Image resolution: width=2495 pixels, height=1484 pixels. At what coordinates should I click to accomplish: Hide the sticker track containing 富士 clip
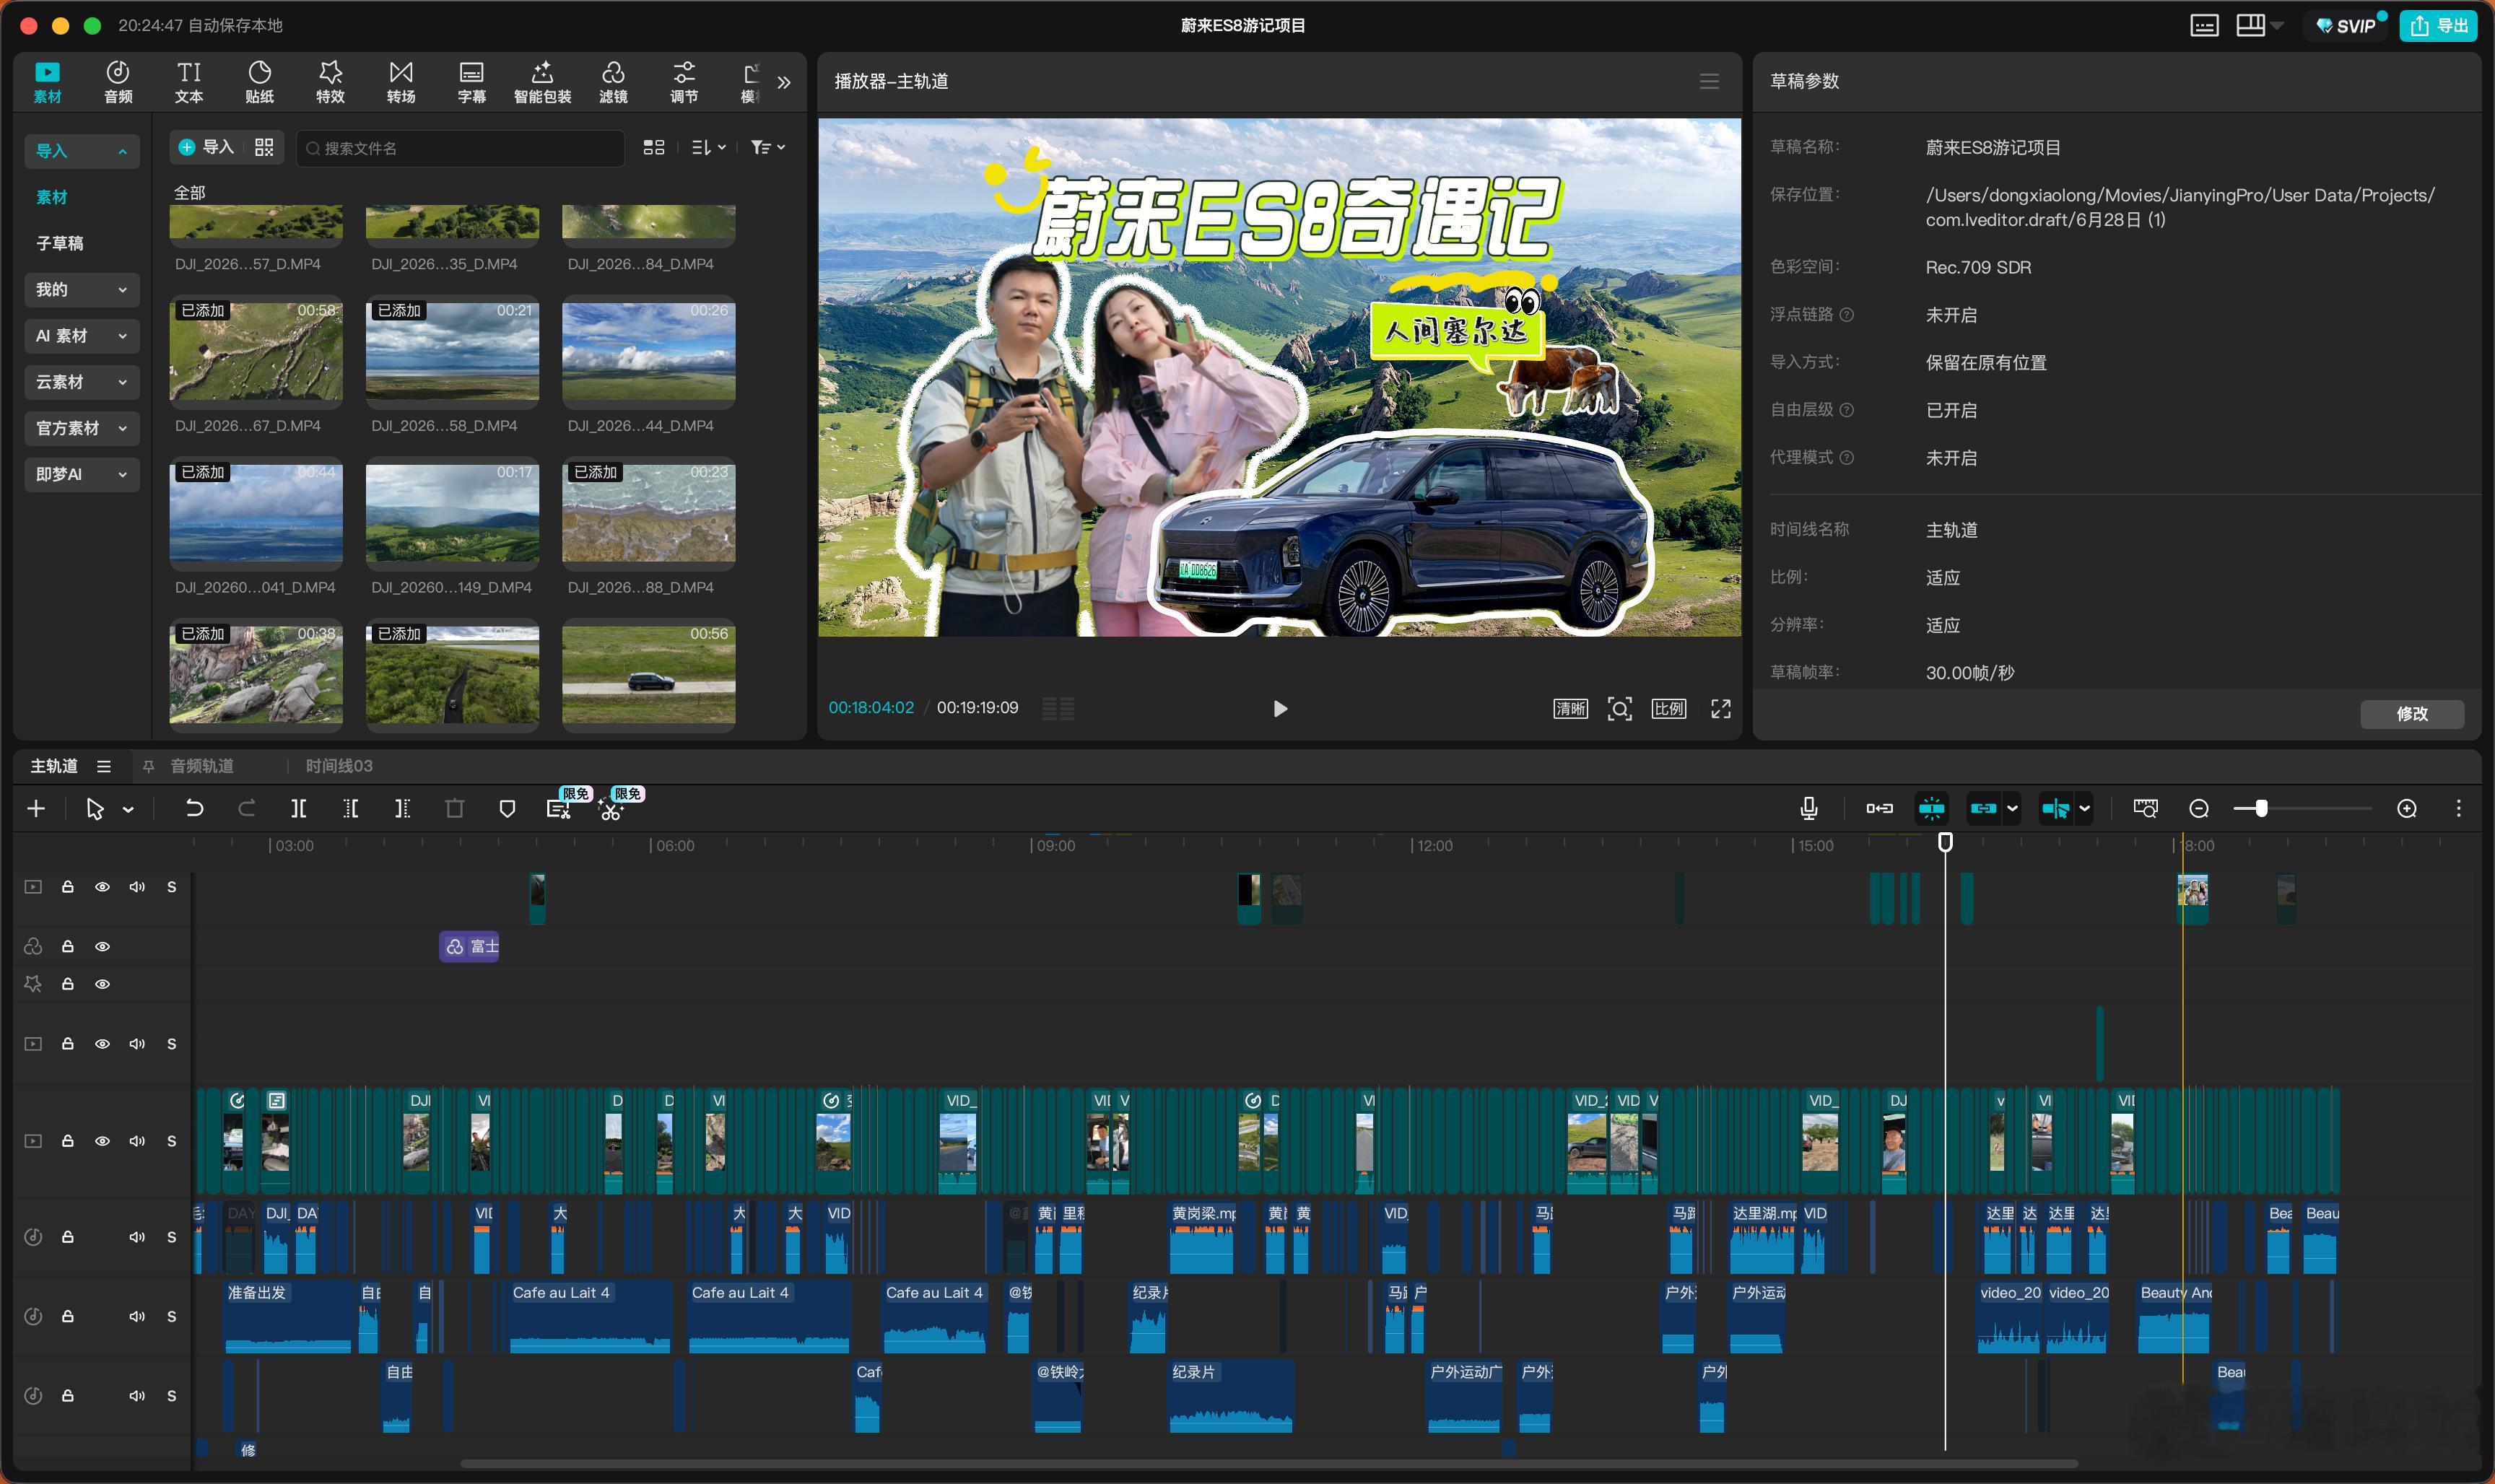click(102, 946)
